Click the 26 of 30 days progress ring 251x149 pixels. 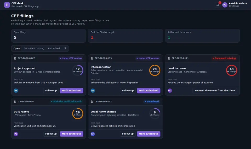point(78,113)
